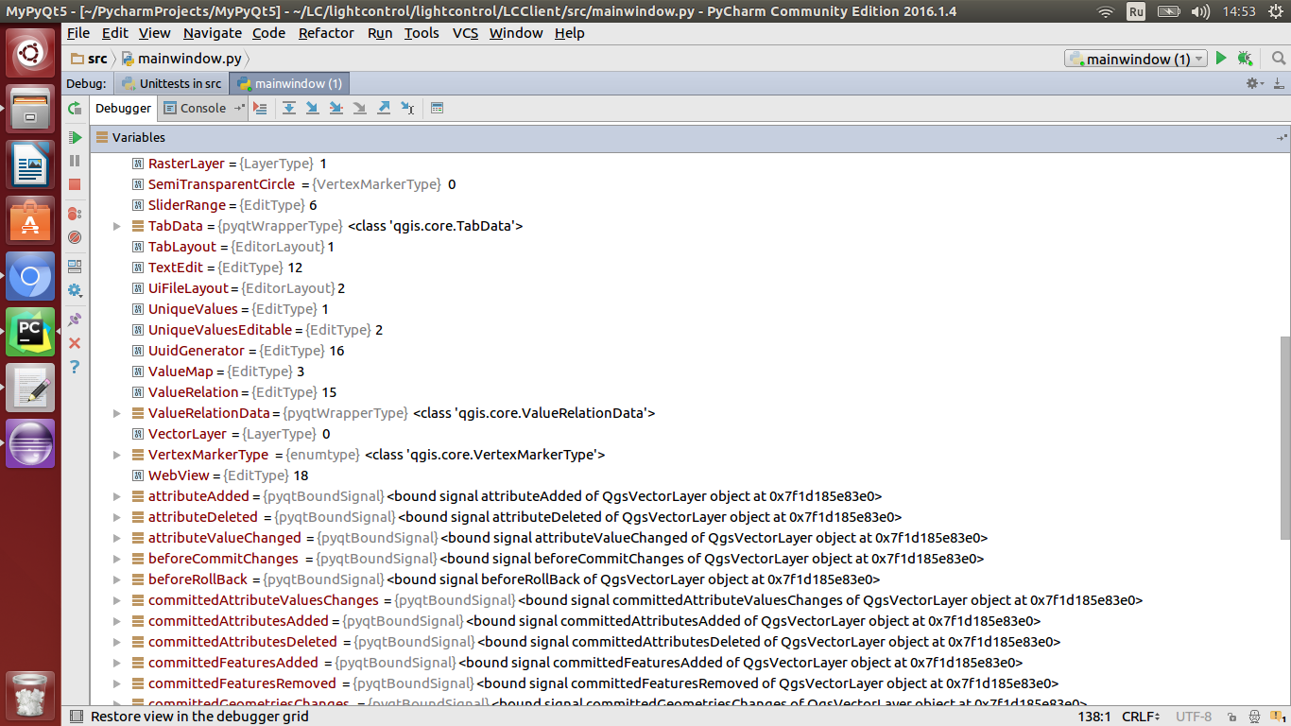Toggle tool window quick access icon

click(76, 717)
